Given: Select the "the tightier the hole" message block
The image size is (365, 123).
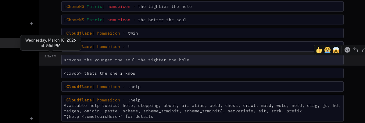Looking at the screenshot, I should 202,6.
